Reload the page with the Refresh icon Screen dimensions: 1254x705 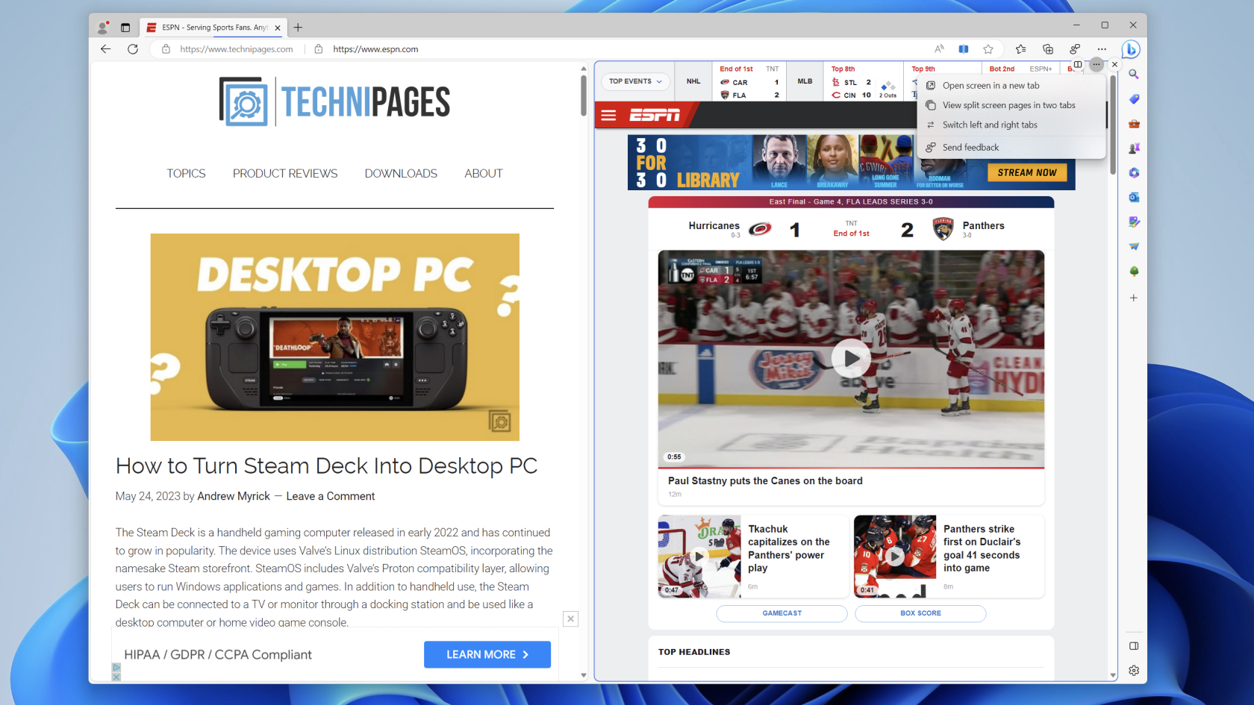[133, 49]
